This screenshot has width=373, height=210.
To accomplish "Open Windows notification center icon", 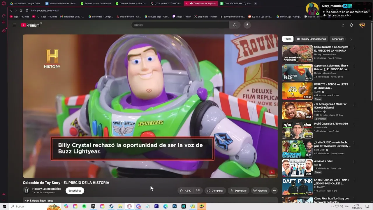I will pos(367,206).
